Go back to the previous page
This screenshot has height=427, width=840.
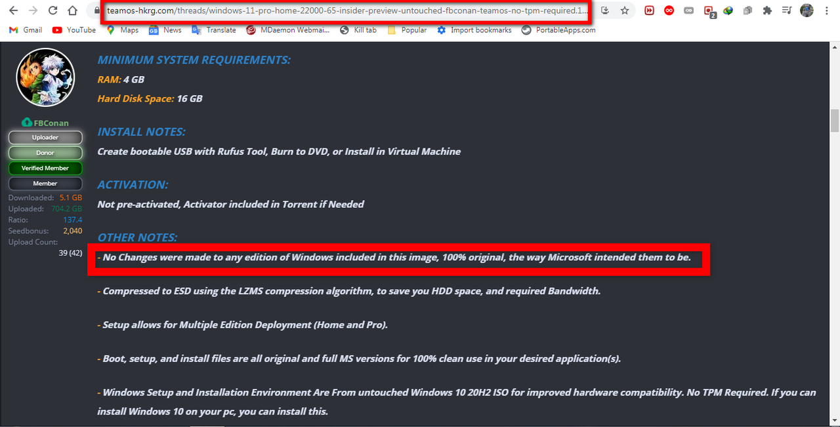[14, 10]
